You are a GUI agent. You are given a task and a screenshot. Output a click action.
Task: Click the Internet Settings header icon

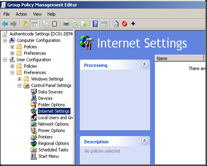[x=86, y=42]
